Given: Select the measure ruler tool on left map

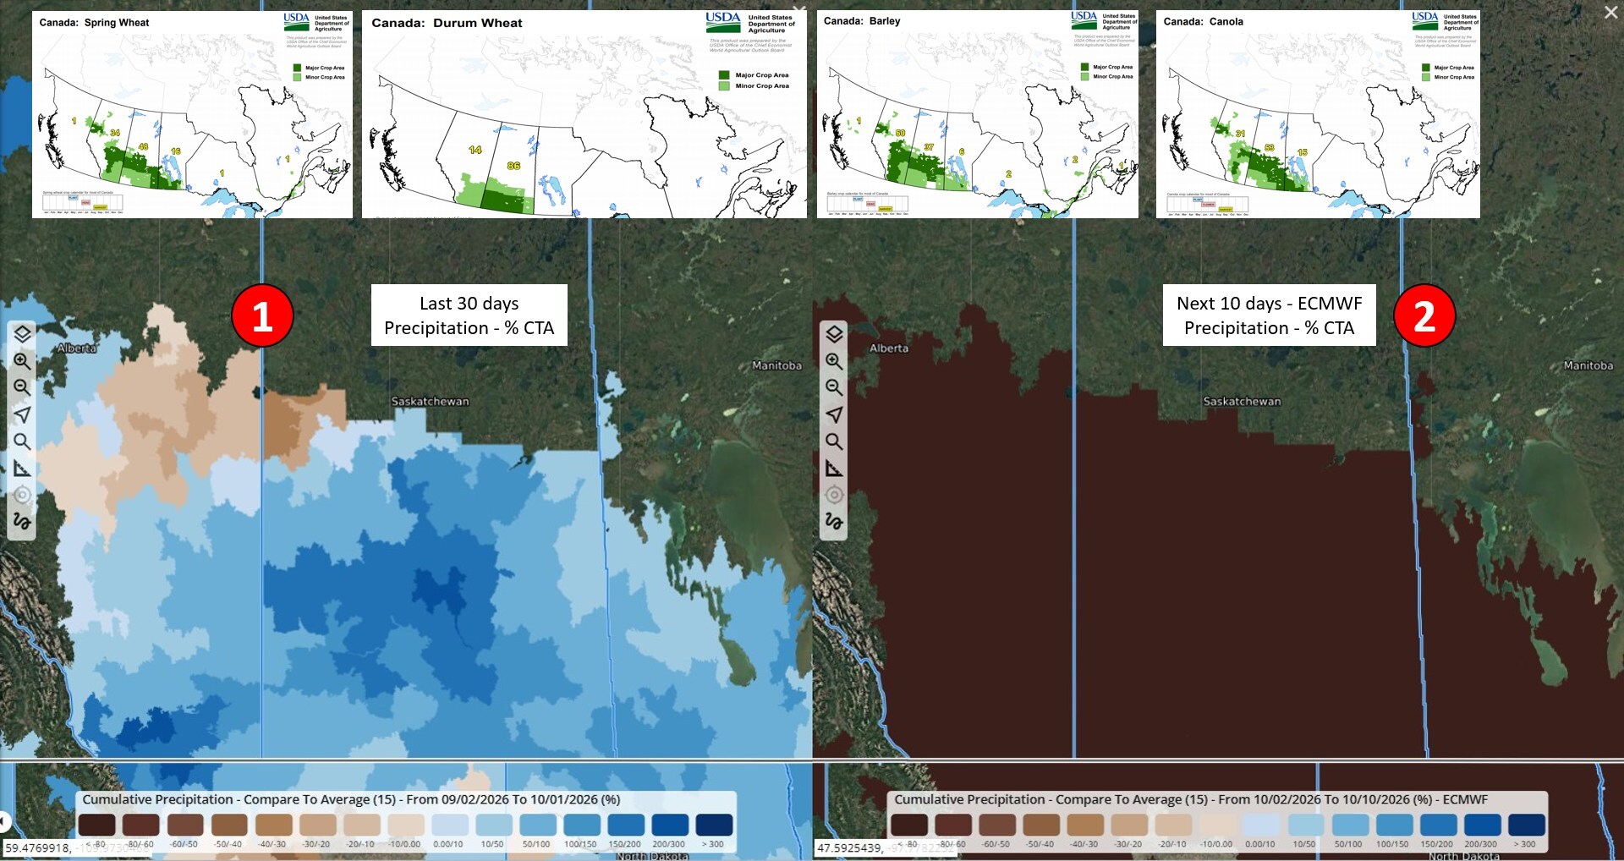Looking at the screenshot, I should tap(22, 468).
